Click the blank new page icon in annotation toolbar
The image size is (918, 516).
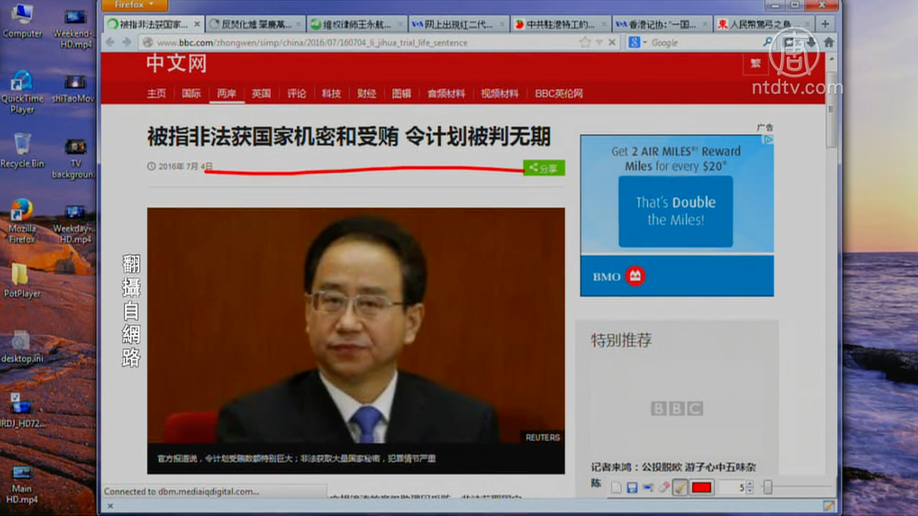[616, 487]
